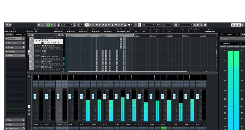The height and width of the screenshot is (130, 245).
Task: Open the Grid snap type dropdown
Action: [154, 25]
